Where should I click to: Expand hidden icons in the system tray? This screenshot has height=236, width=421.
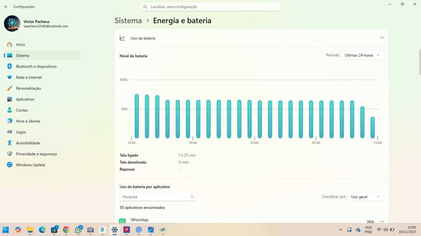tap(341, 229)
